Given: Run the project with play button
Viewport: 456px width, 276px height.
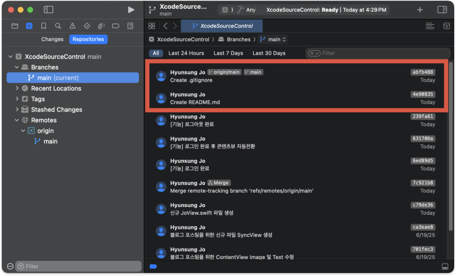Looking at the screenshot, I should point(131,9).
